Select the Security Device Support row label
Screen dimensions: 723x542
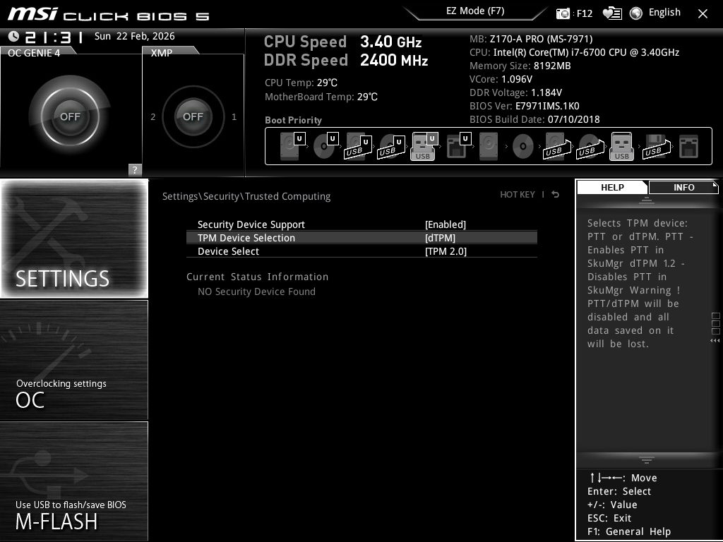[251, 224]
